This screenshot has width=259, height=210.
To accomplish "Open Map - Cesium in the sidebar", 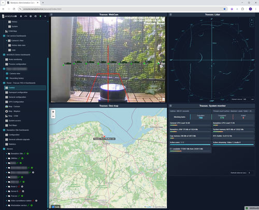I will (15, 106).
